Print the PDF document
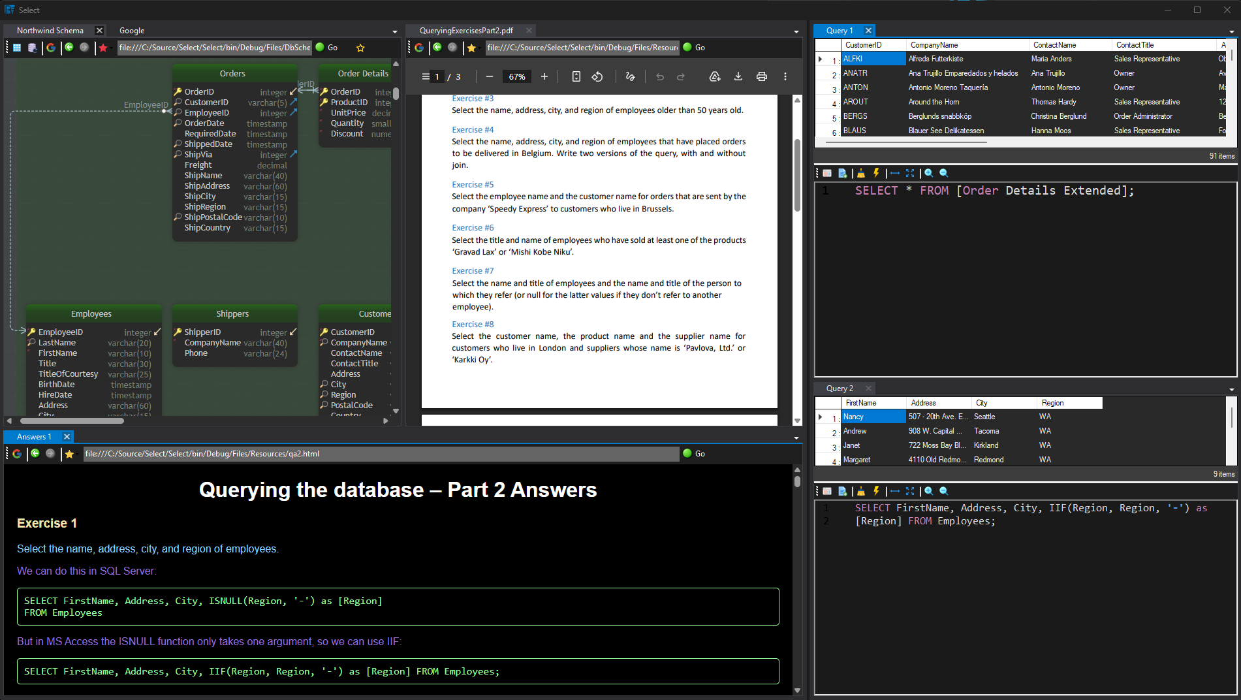Image resolution: width=1241 pixels, height=700 pixels. (762, 76)
